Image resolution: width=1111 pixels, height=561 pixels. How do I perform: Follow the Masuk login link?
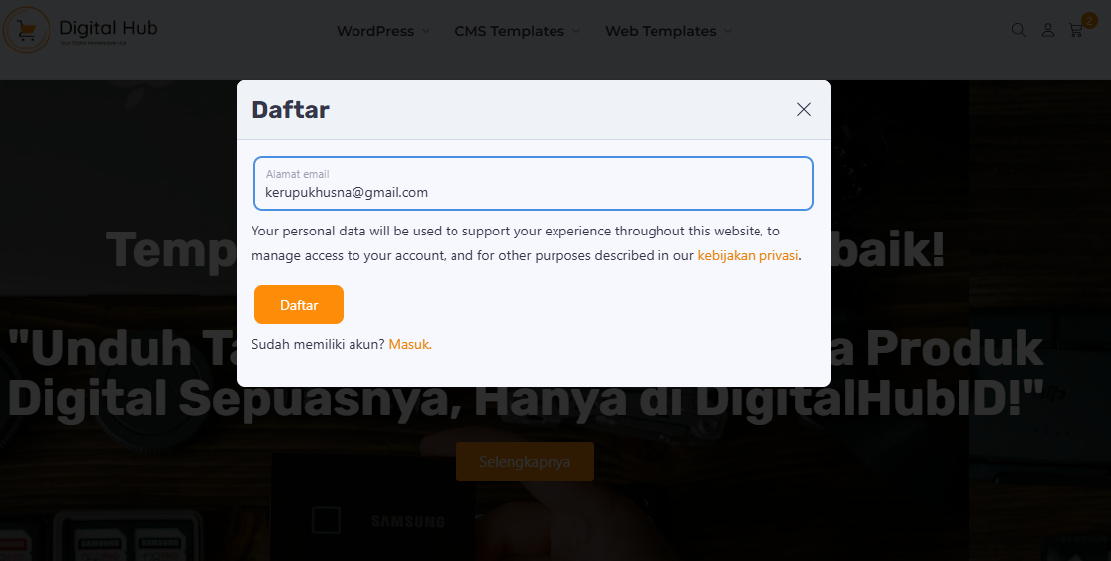click(x=410, y=345)
